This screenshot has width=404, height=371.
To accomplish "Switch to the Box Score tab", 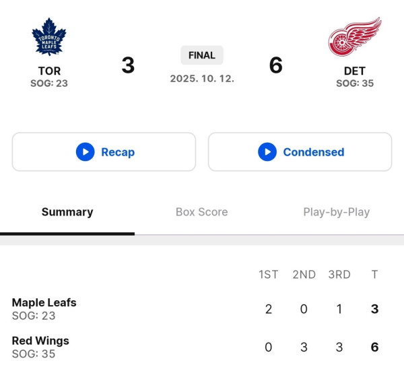I will (202, 212).
